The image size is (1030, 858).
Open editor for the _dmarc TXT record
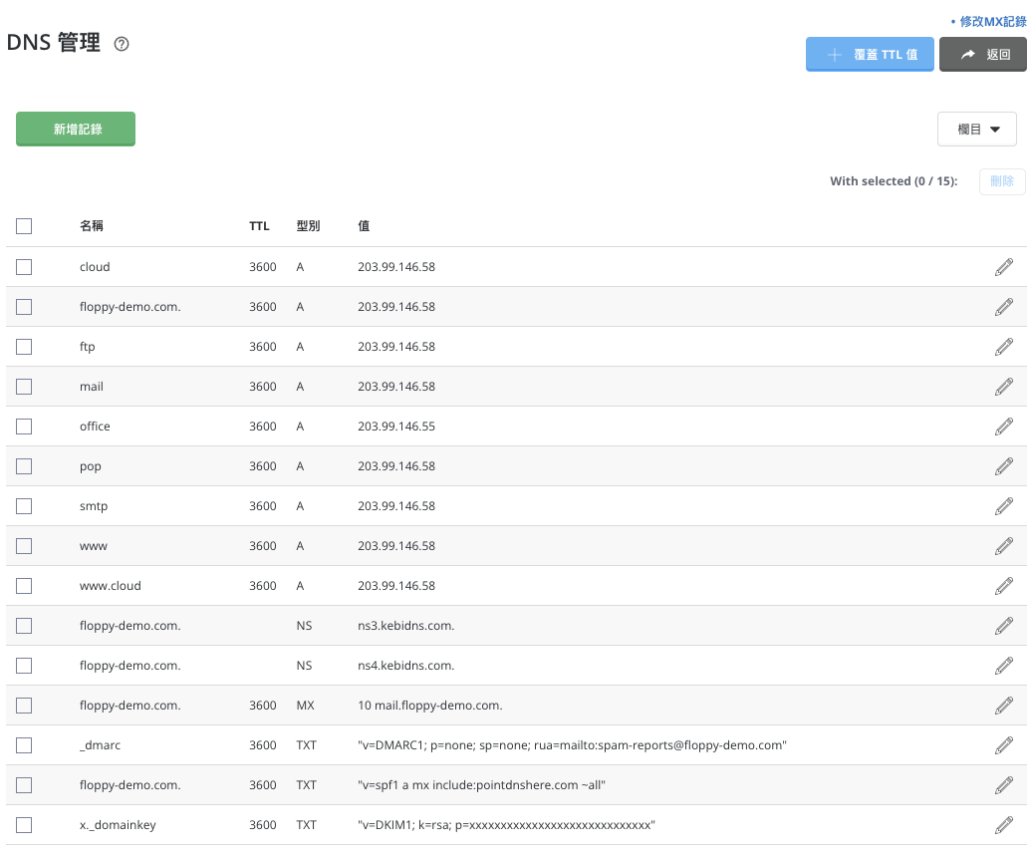coord(1003,745)
